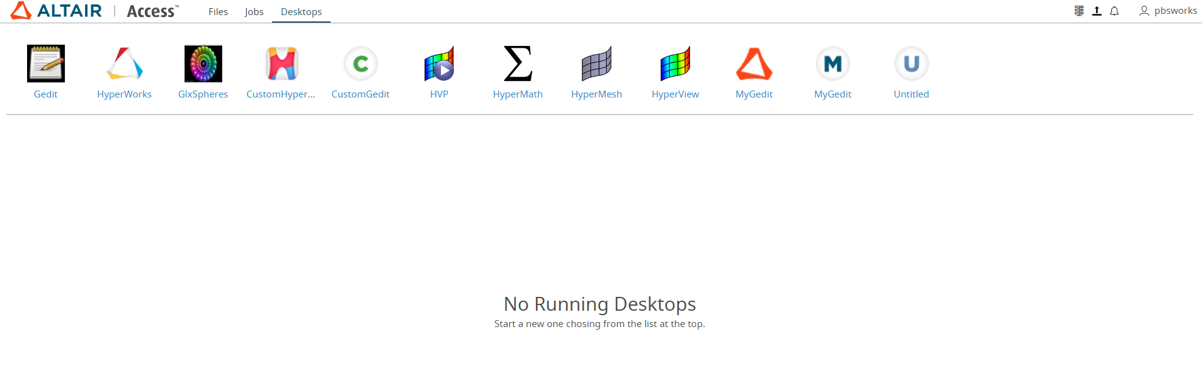This screenshot has height=373, width=1202.
Task: Launch HyperMath with the sigma icon
Action: (518, 64)
